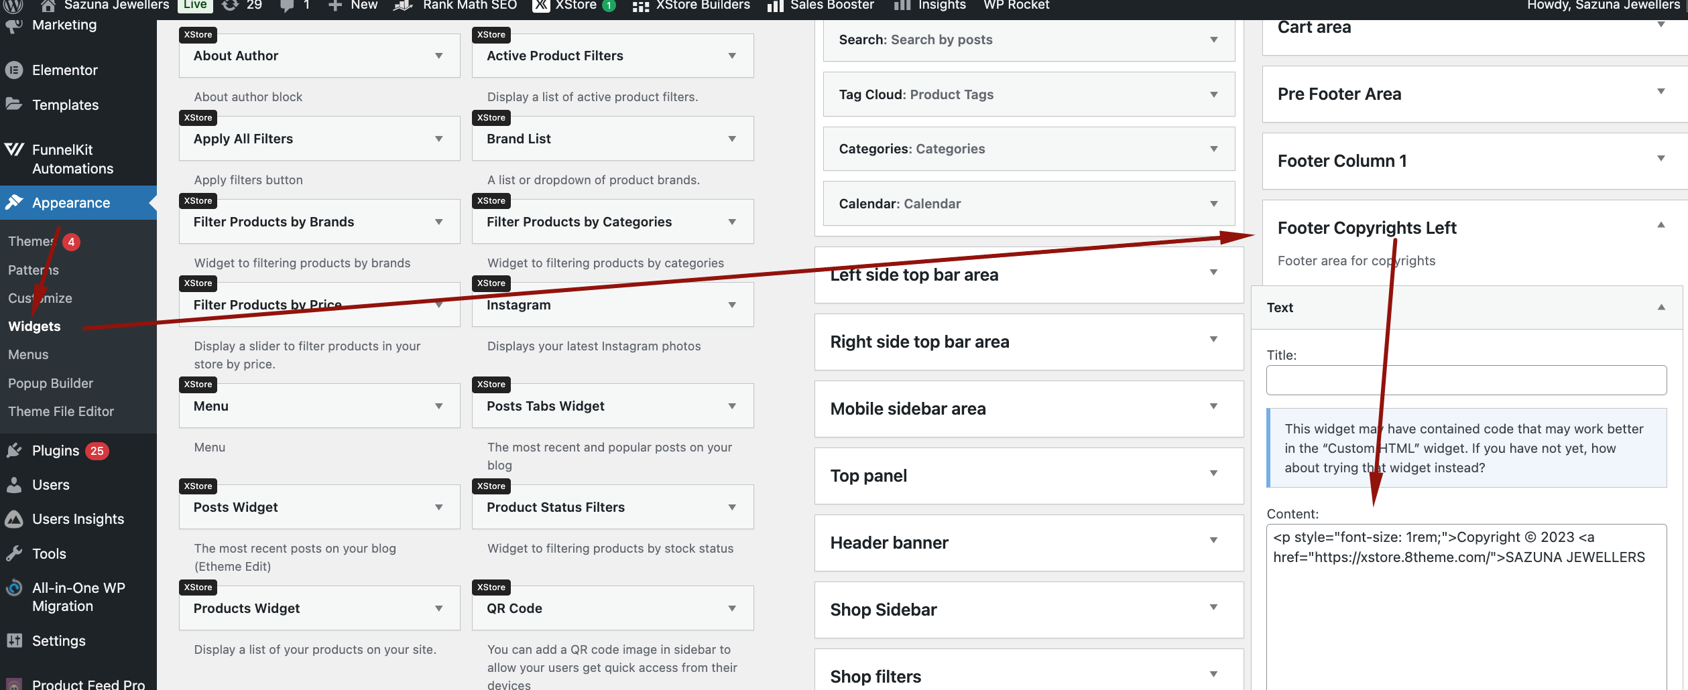This screenshot has width=1688, height=690.
Task: Open Popup Builder submenu item
Action: click(x=50, y=383)
